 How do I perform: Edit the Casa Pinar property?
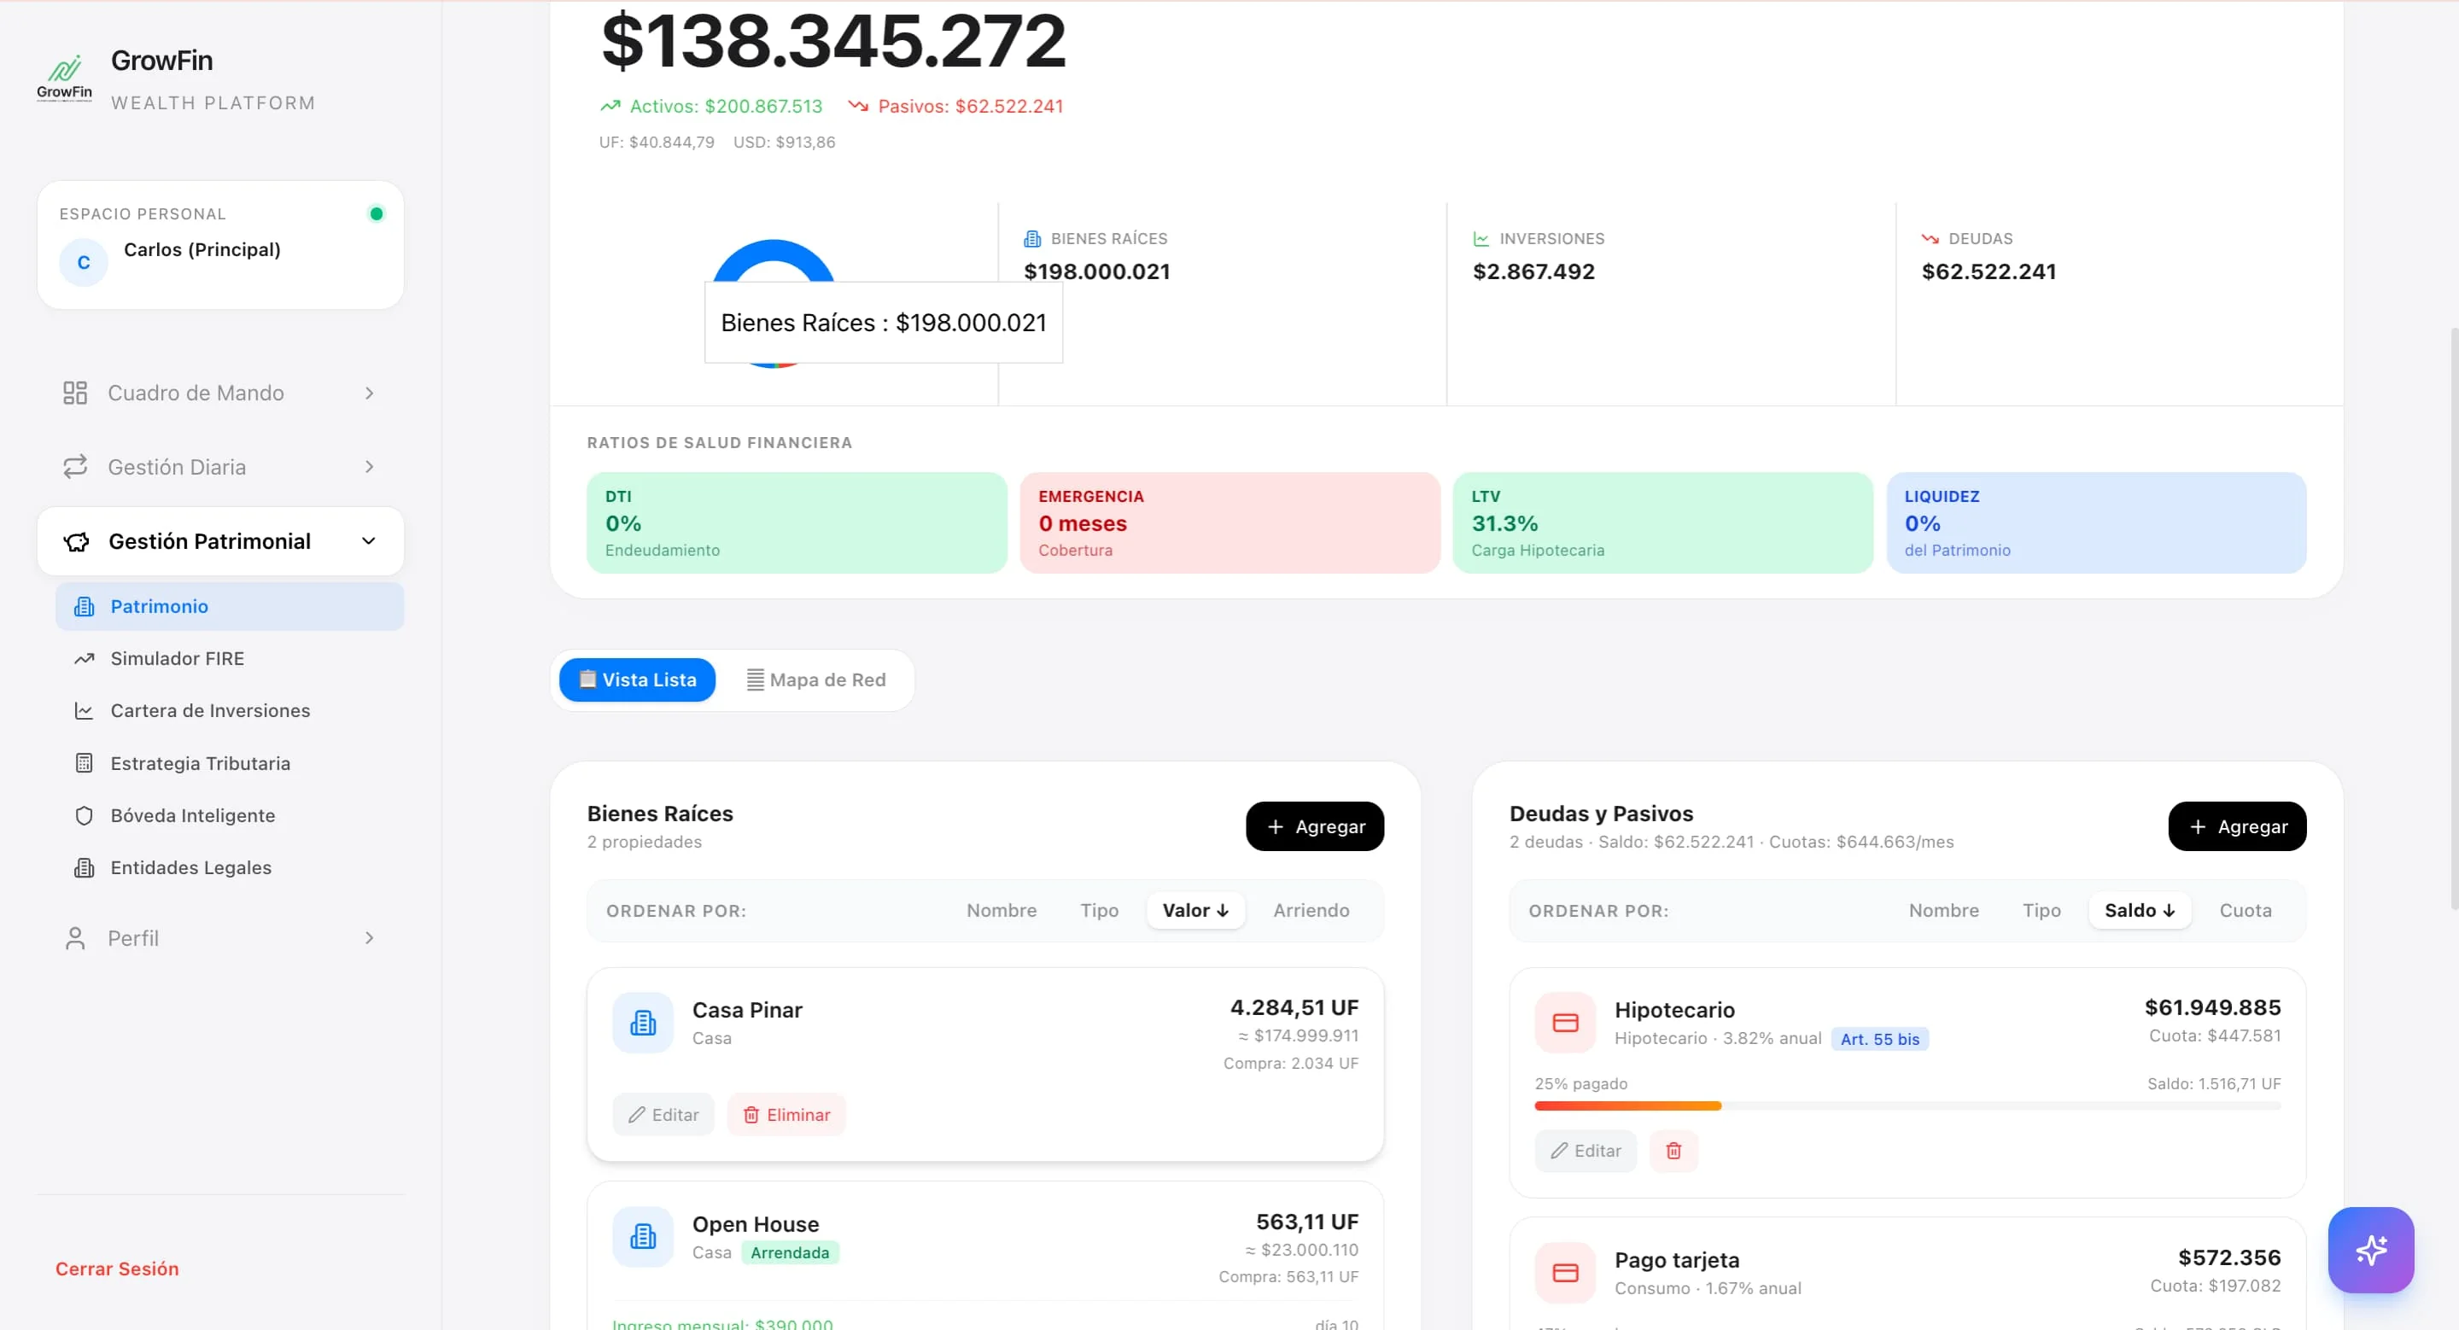pos(663,1116)
